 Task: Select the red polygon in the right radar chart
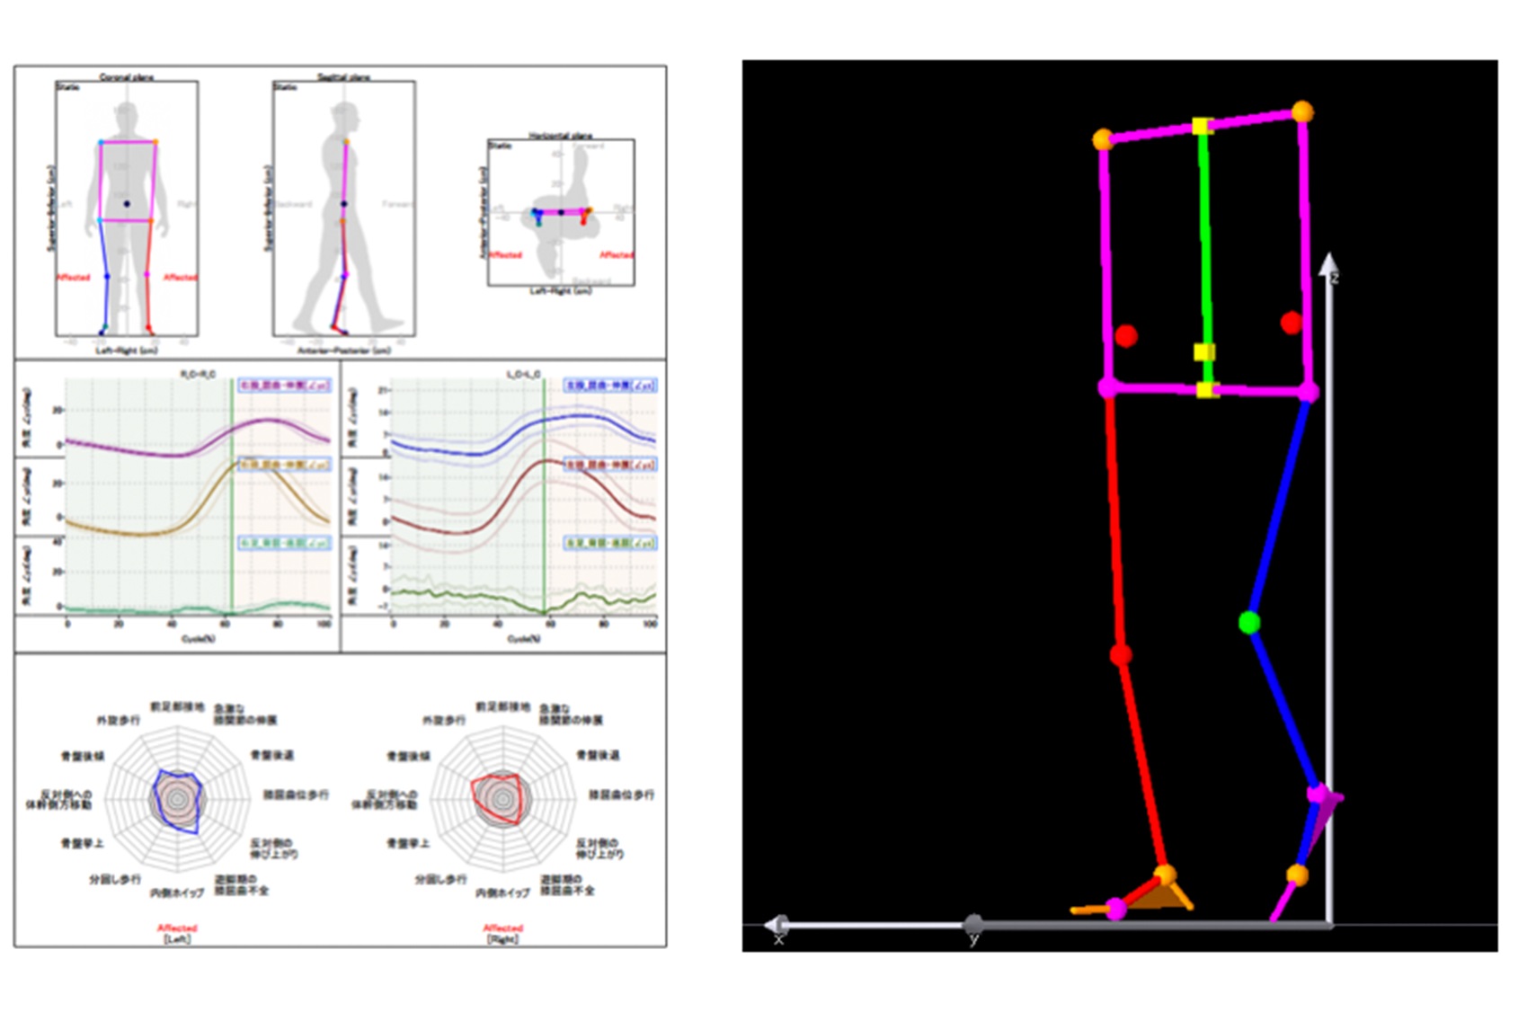[x=498, y=797]
